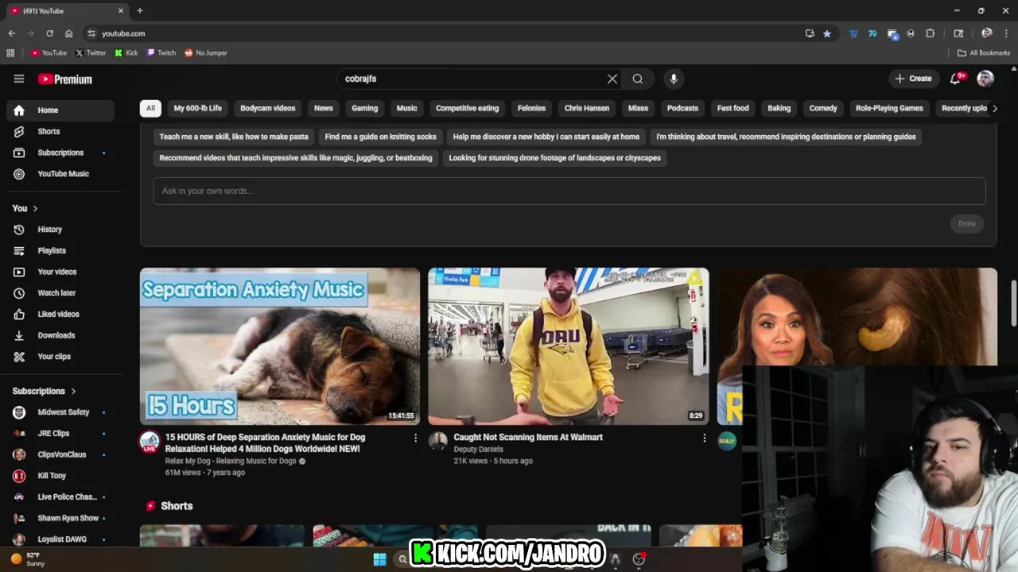
Task: Open options for Caught Not Scanning video
Action: 704,438
